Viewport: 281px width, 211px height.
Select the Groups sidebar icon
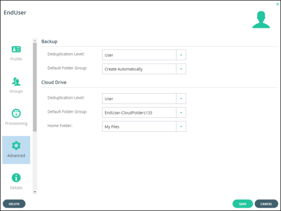16,82
